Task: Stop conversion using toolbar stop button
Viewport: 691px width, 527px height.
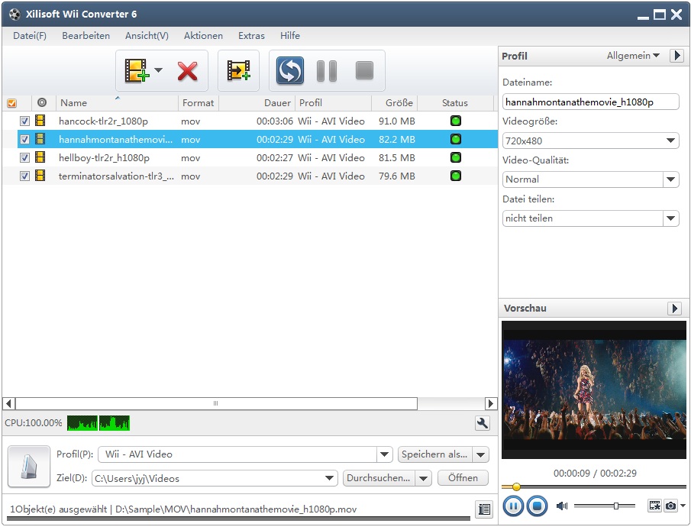Action: 364,70
